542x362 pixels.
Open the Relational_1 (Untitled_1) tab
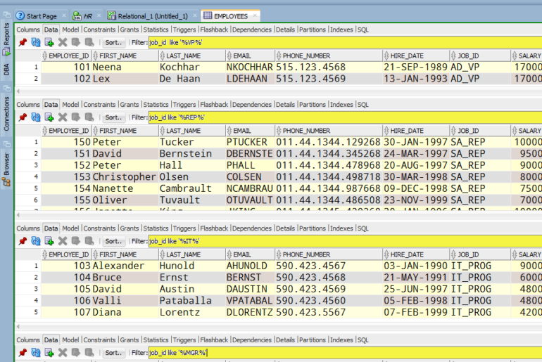tap(152, 16)
